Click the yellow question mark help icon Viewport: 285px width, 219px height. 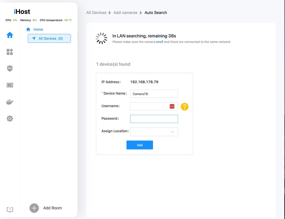tap(185, 107)
